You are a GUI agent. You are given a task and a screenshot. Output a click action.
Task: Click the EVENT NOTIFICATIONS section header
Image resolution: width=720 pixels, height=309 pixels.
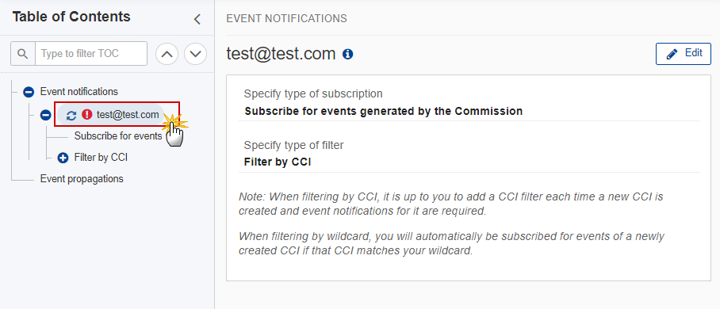click(x=286, y=19)
